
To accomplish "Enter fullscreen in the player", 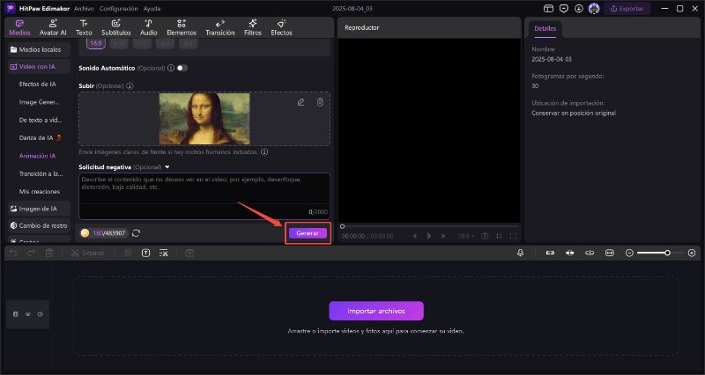I will click(513, 236).
